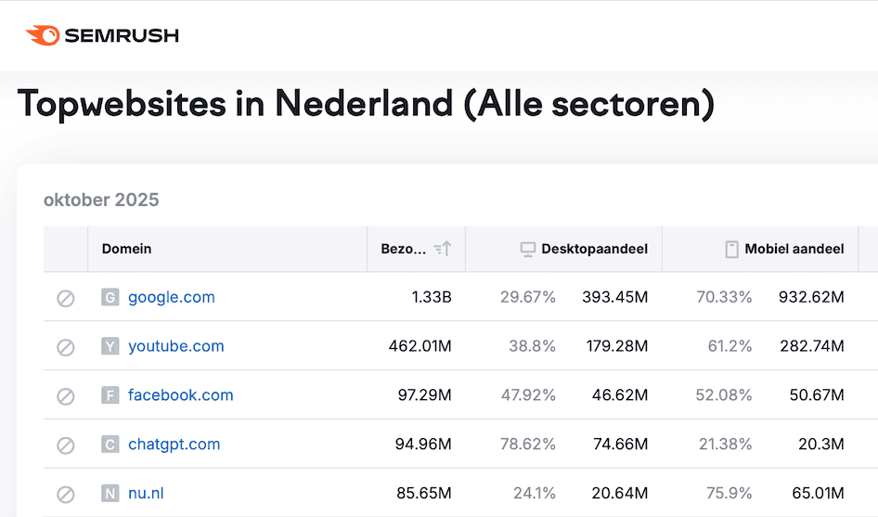Viewport: 878px width, 517px height.
Task: Click the N favicon beside nu.nl
Action: [110, 493]
